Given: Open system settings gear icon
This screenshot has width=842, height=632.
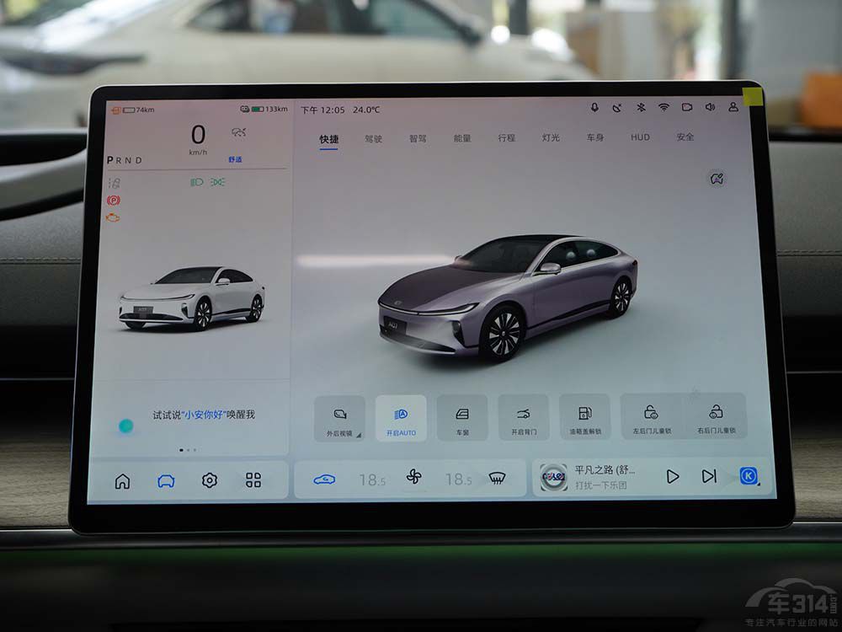Looking at the screenshot, I should pos(210,480).
